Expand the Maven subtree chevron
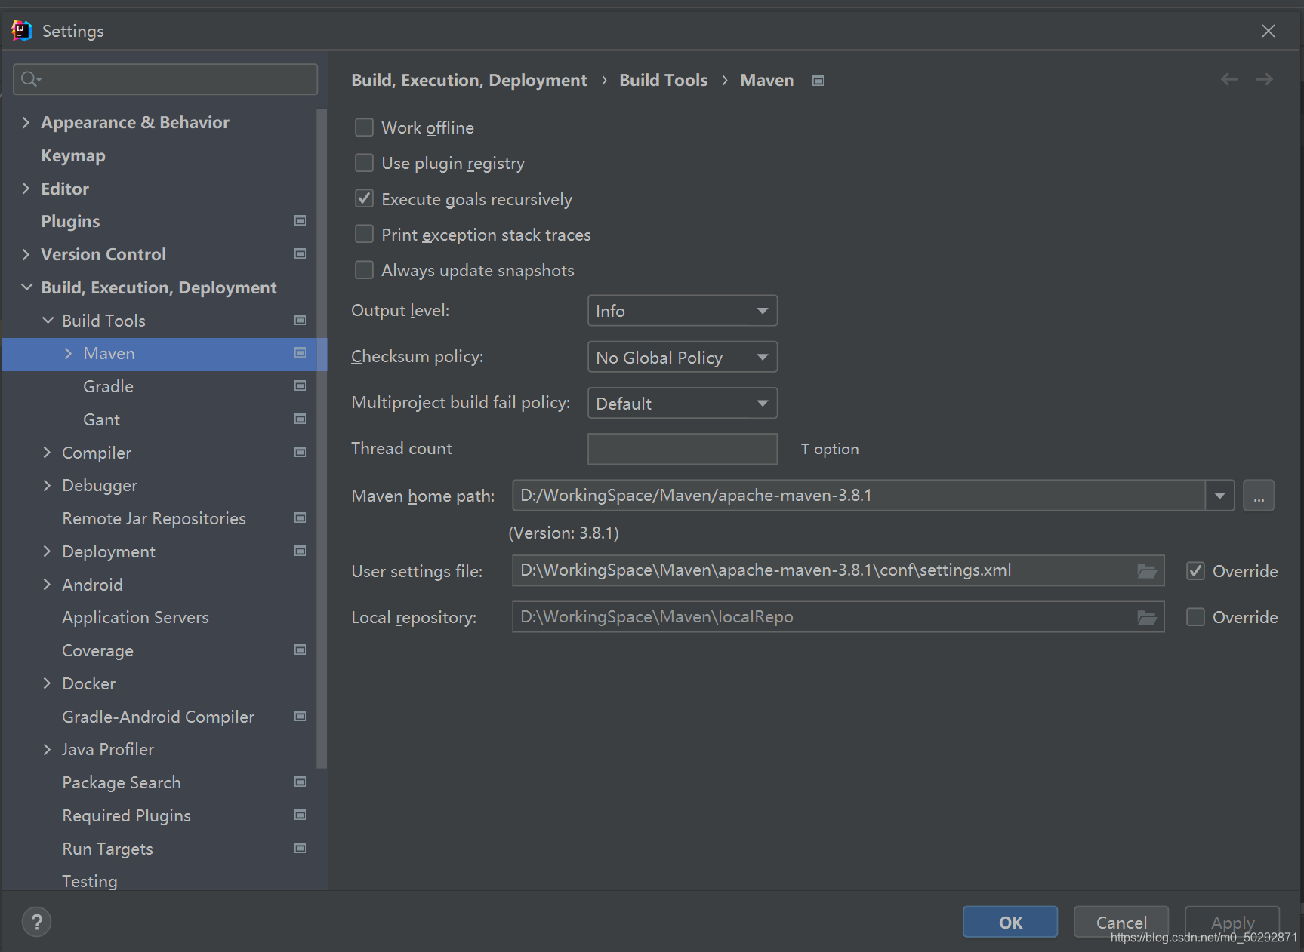Image resolution: width=1304 pixels, height=952 pixels. click(x=68, y=353)
